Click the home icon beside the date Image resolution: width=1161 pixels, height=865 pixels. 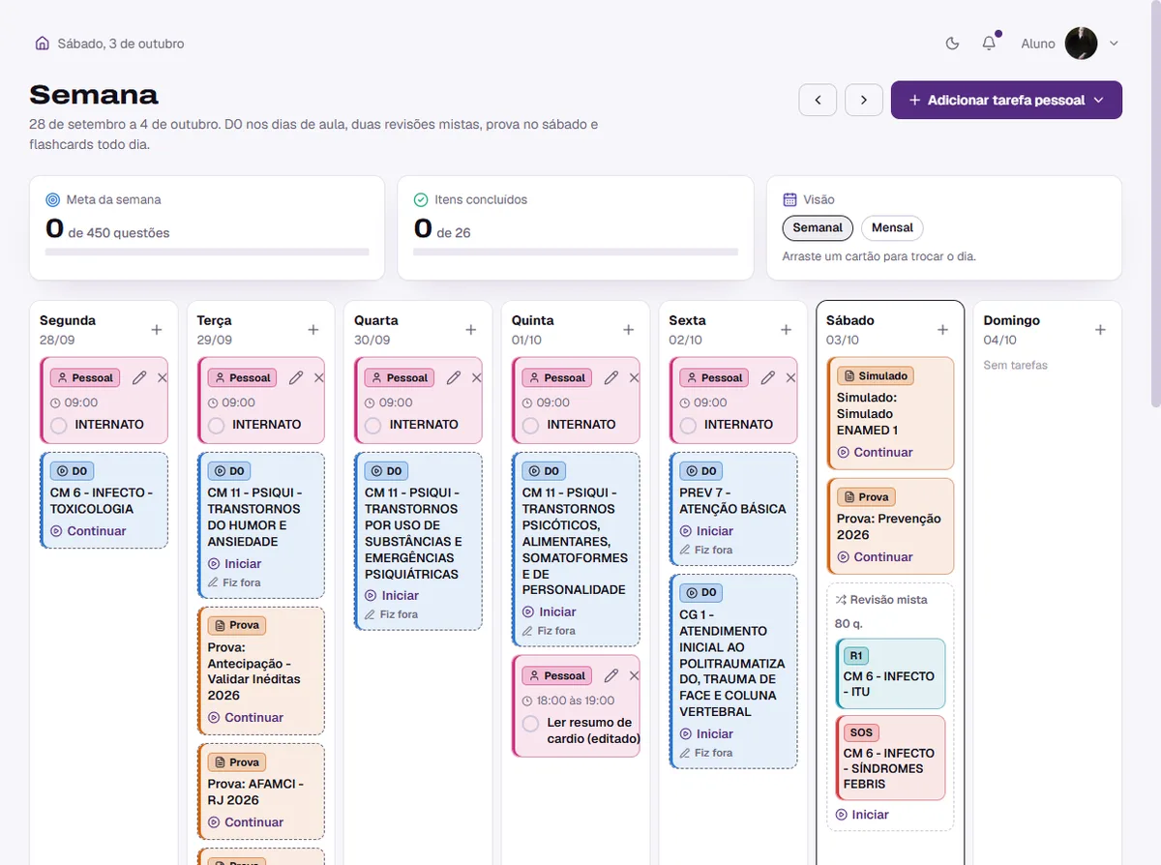click(42, 44)
